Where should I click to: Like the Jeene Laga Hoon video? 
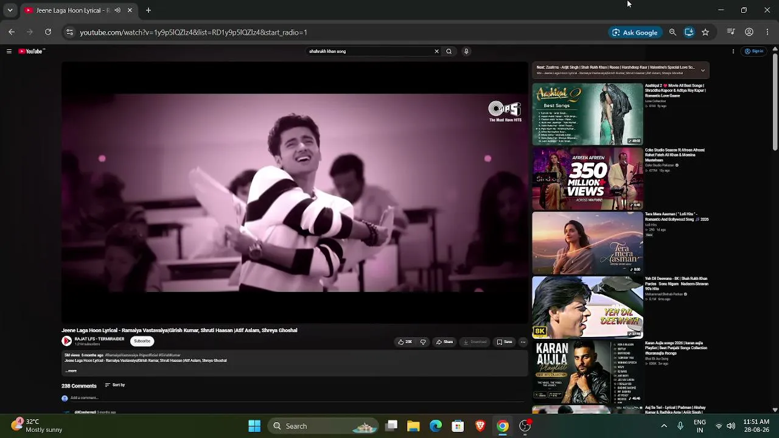pyautogui.click(x=405, y=342)
